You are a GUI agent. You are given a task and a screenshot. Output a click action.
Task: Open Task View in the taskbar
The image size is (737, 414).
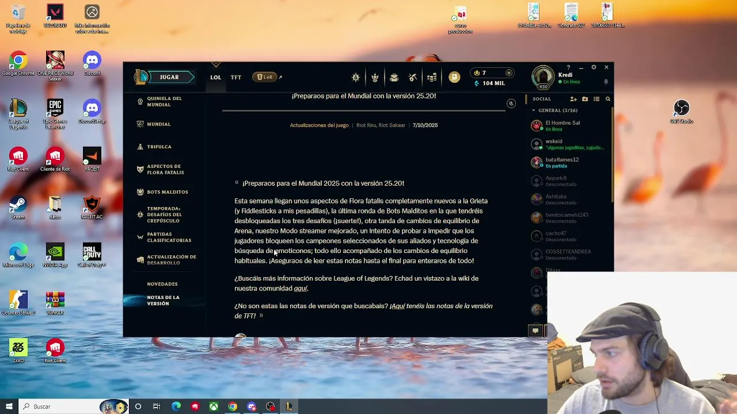pos(157,407)
